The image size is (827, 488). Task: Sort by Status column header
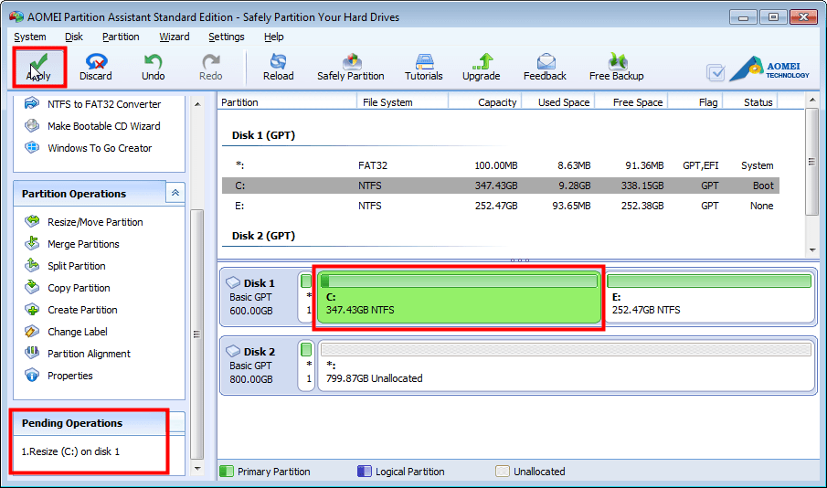[751, 102]
